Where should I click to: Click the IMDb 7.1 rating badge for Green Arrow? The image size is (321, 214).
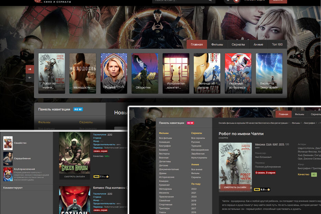pyautogui.click(x=101, y=177)
